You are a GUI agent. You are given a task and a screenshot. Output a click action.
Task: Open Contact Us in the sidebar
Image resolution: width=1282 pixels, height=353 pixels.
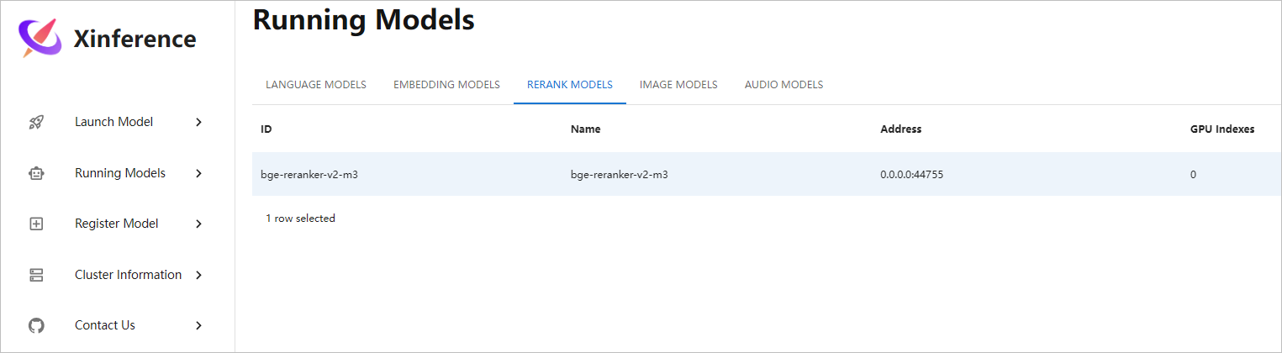coord(105,325)
